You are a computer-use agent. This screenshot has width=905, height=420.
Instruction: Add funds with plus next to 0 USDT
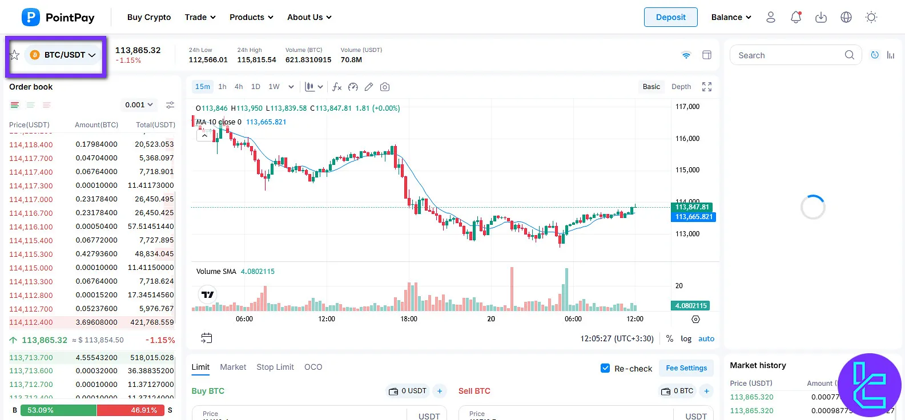click(440, 391)
